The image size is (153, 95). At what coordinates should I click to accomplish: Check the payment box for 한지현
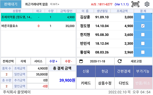(143, 35)
